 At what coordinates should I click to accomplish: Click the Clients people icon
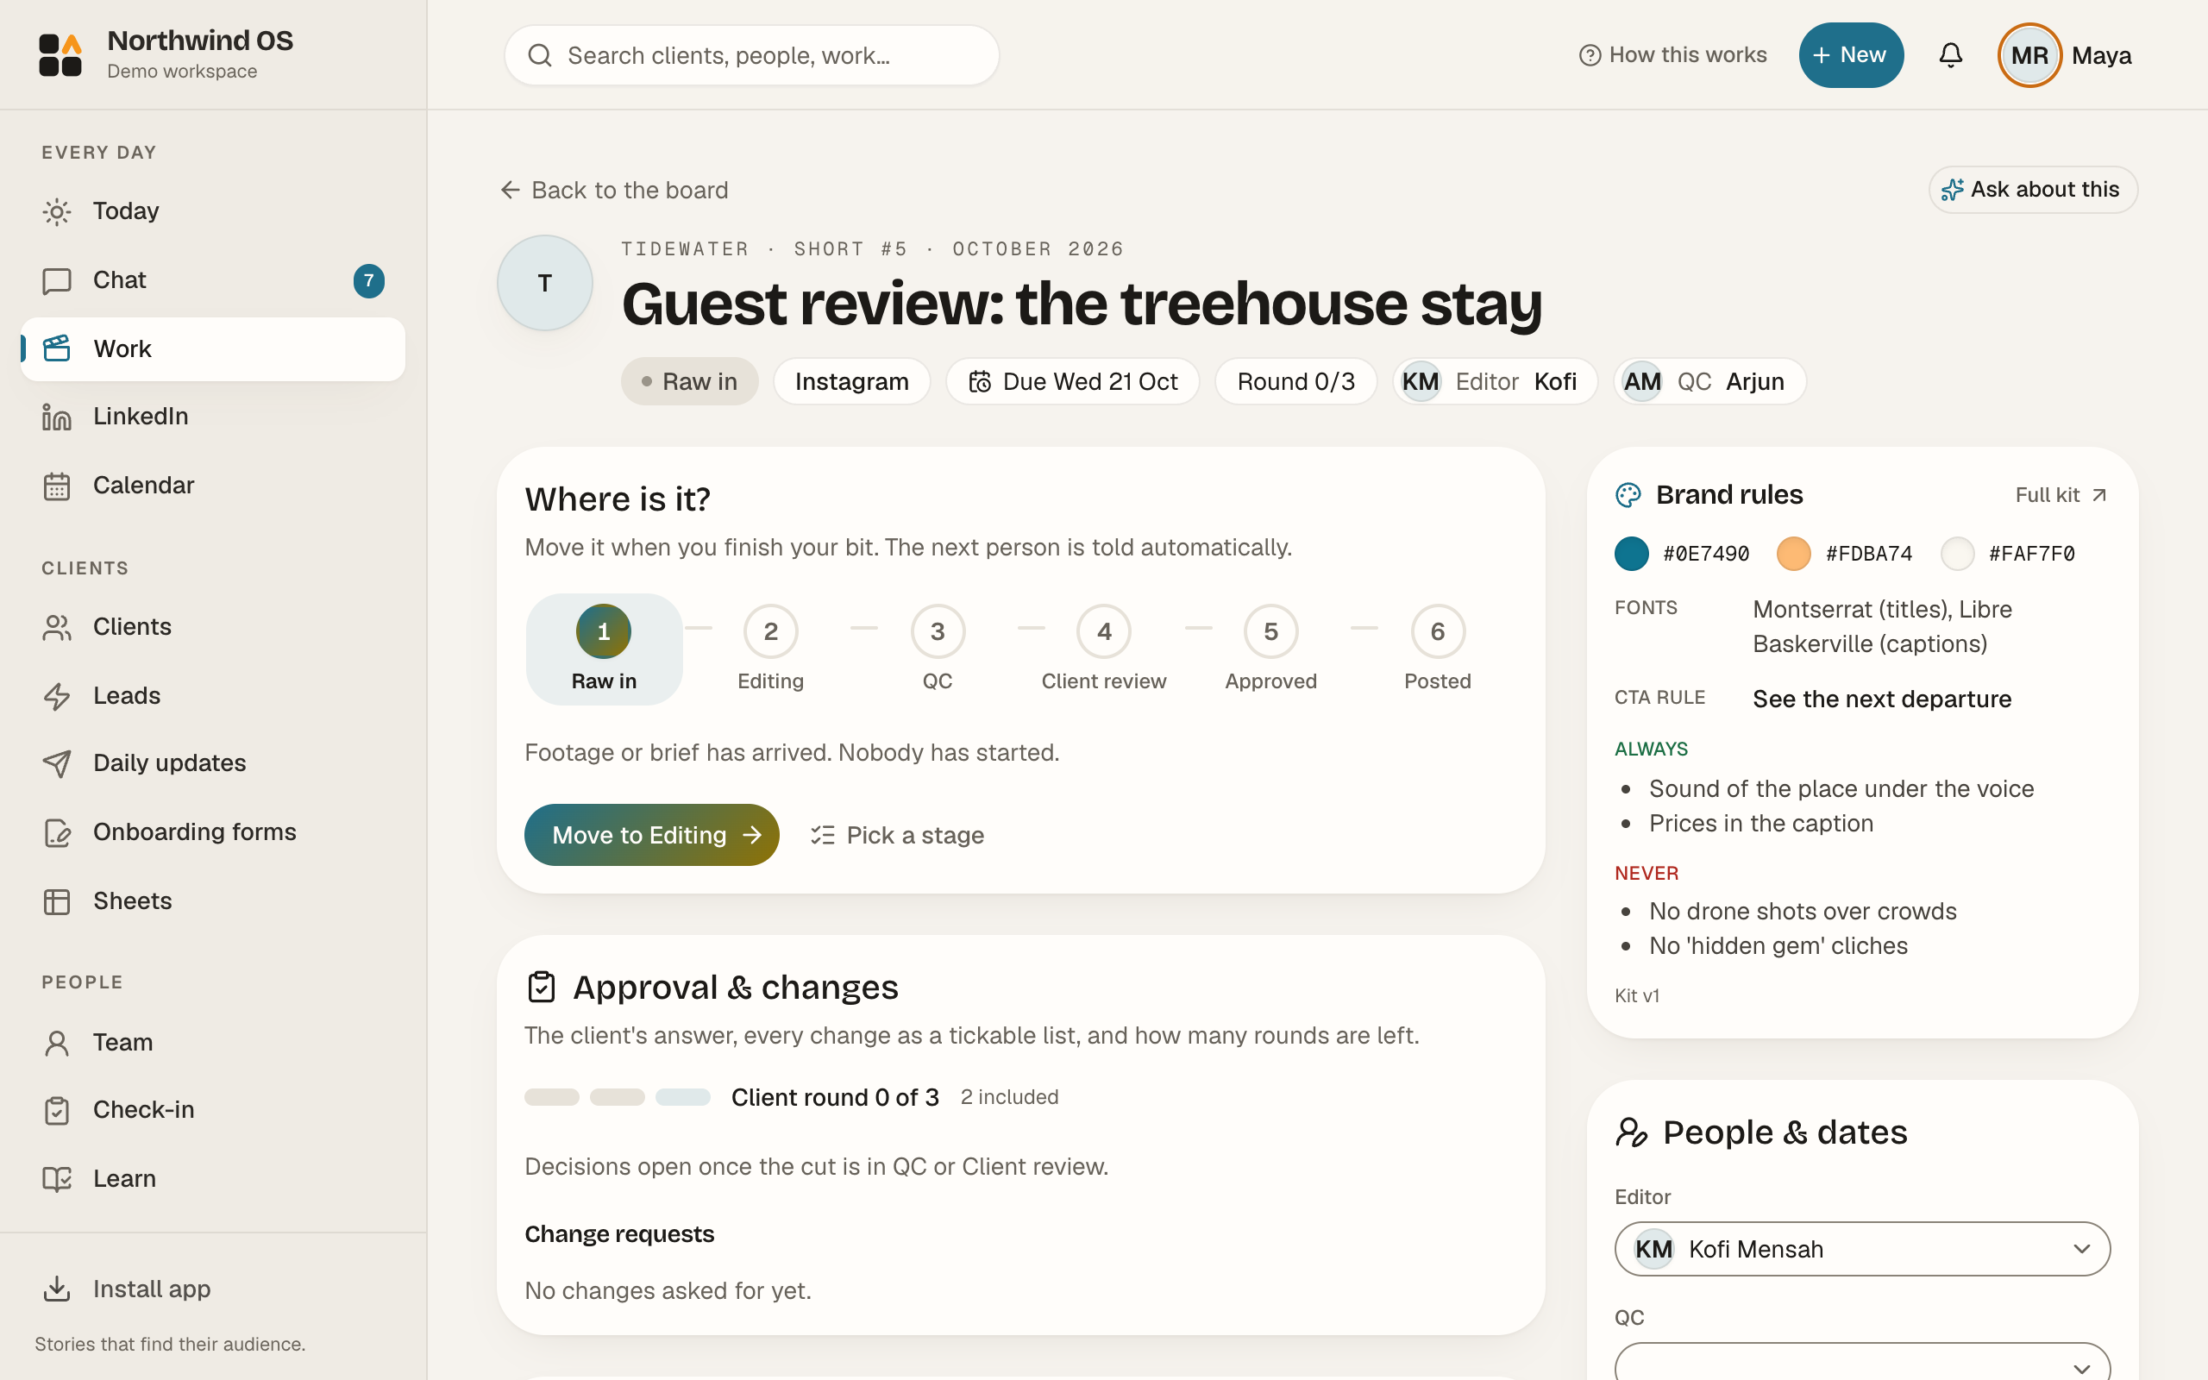click(57, 627)
